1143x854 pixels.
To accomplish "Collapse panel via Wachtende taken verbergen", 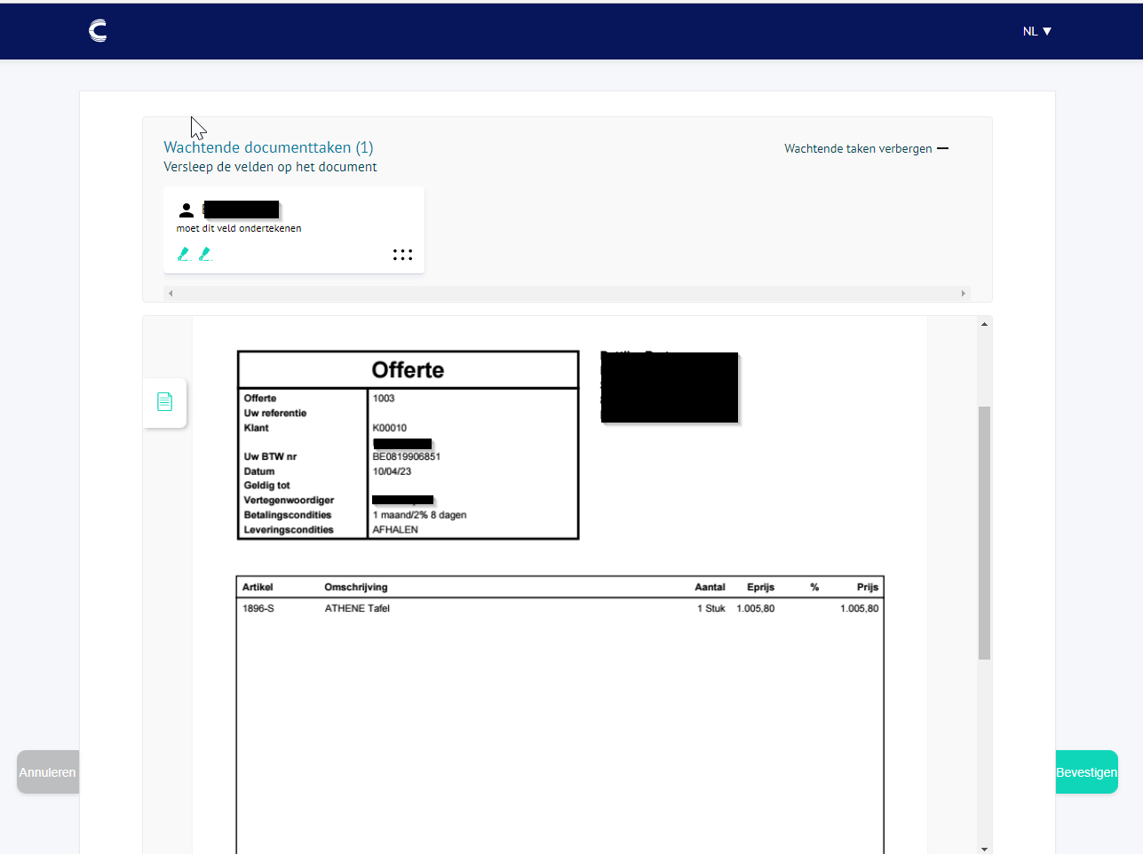I will pyautogui.click(x=858, y=149).
